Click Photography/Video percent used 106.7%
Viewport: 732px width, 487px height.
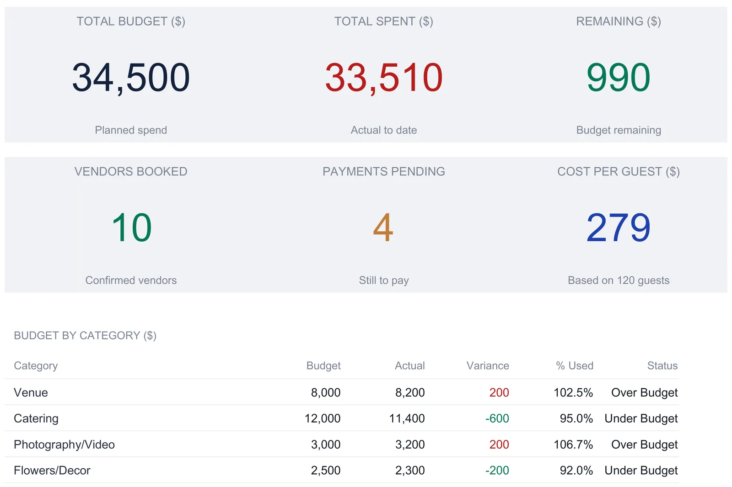573,445
